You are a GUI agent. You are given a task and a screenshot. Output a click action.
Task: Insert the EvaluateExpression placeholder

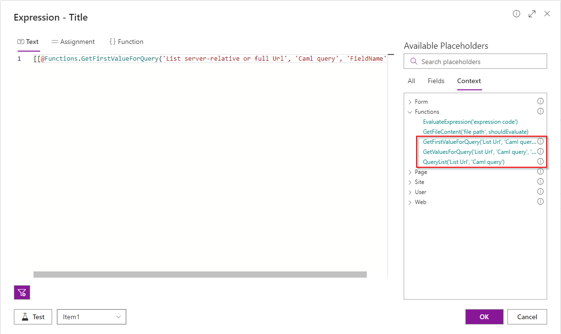471,121
